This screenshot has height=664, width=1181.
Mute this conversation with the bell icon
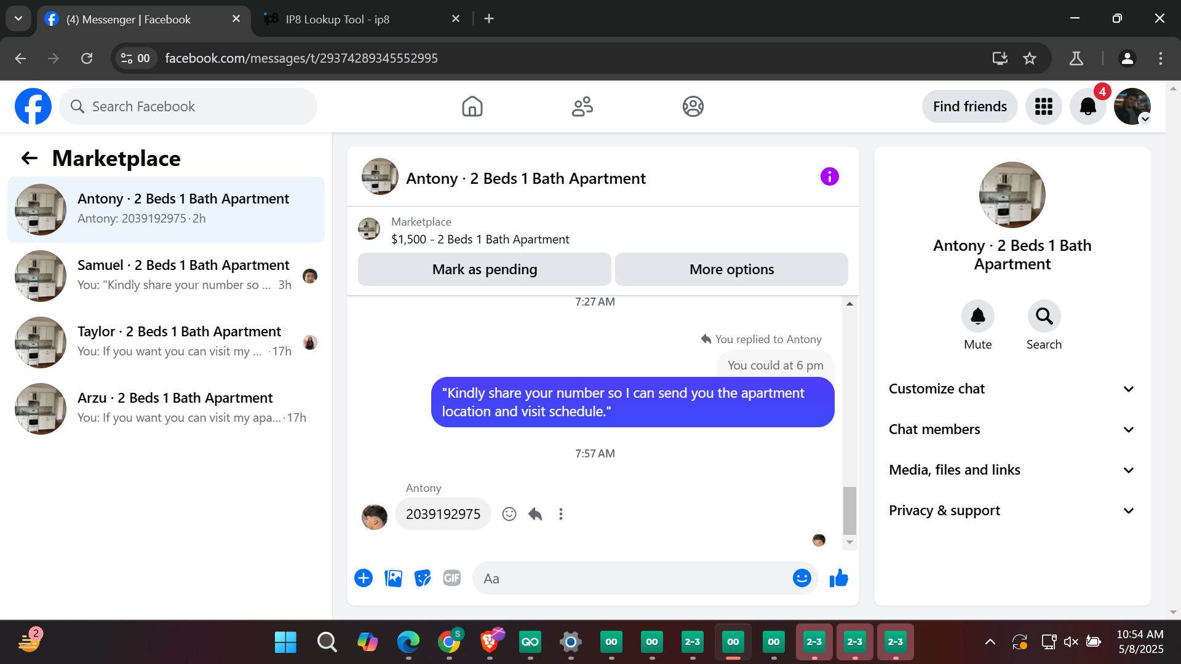tap(977, 316)
